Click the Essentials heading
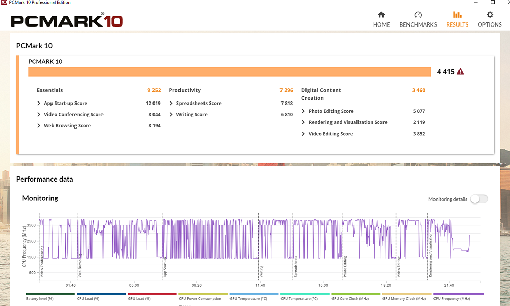The height and width of the screenshot is (306, 510). coord(50,90)
